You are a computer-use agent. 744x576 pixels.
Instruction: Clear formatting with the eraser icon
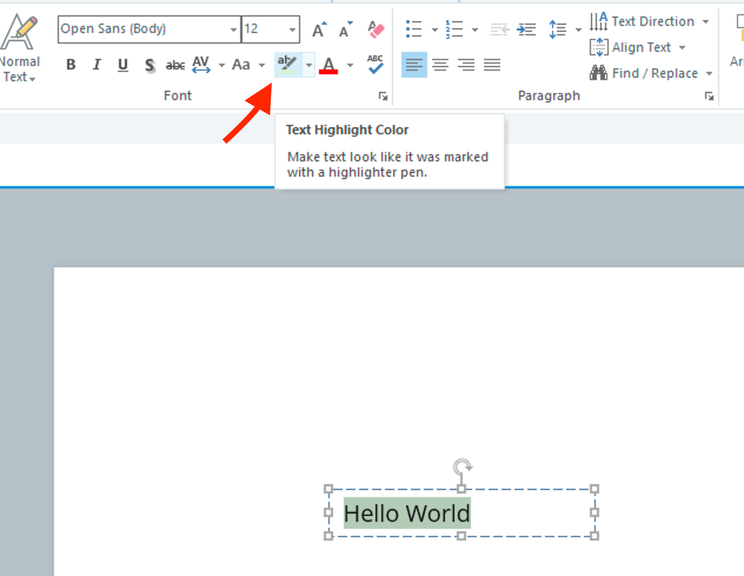pos(376,30)
